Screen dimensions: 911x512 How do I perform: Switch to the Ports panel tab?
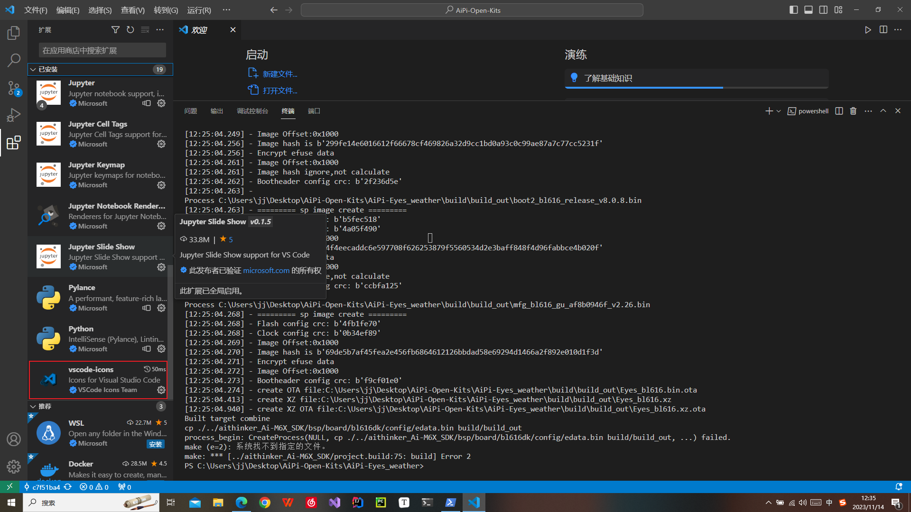[x=314, y=111]
